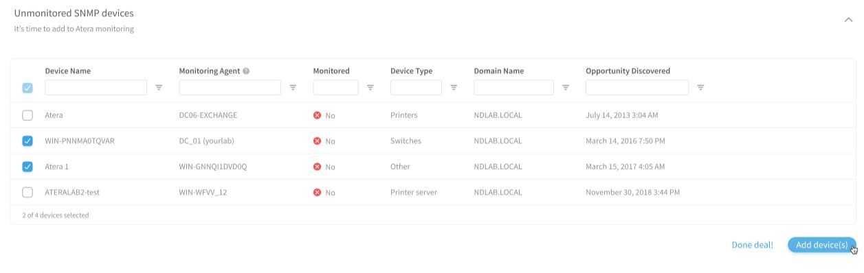Viewport: 864px width, 273px height.
Task: Sort by the Monitoring Agent column header
Action: 209,71
